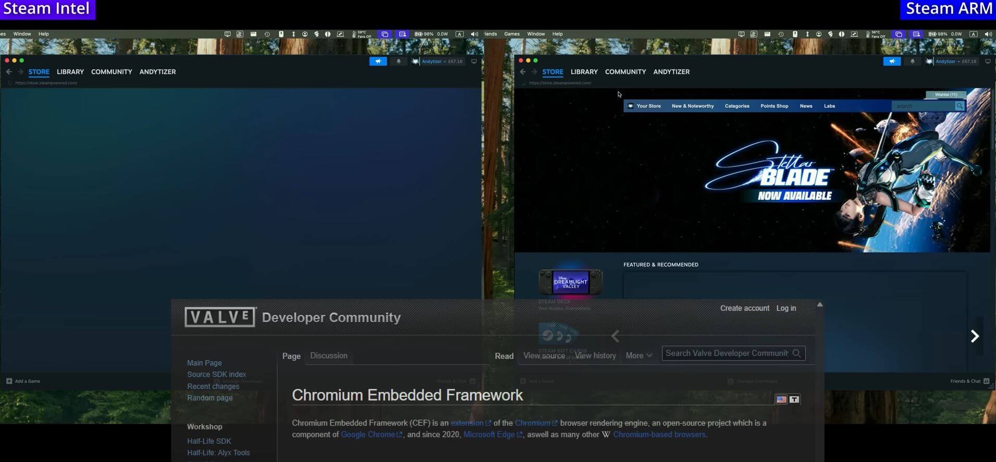The image size is (996, 462).
Task: Click the Log in link
Action: coord(786,308)
